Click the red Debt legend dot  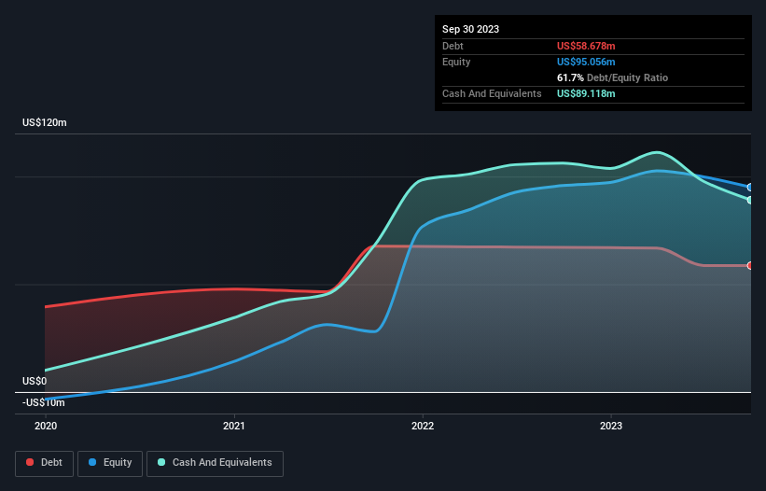coord(30,462)
